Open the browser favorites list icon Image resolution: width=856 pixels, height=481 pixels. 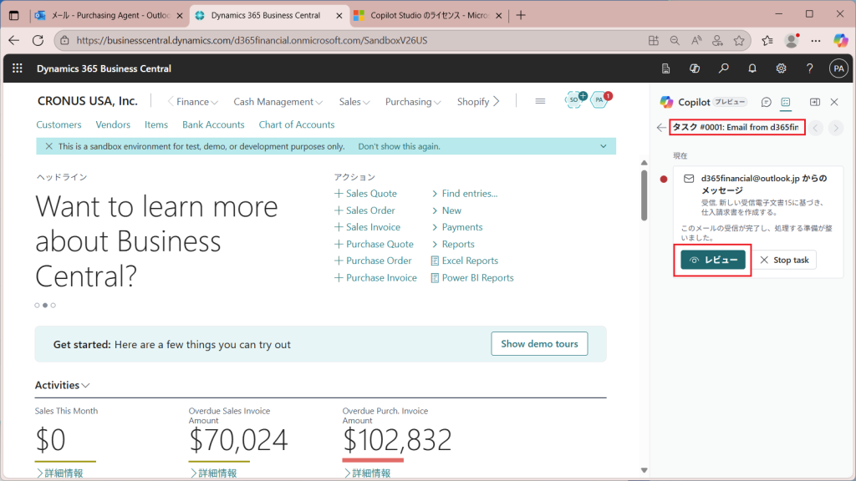767,40
